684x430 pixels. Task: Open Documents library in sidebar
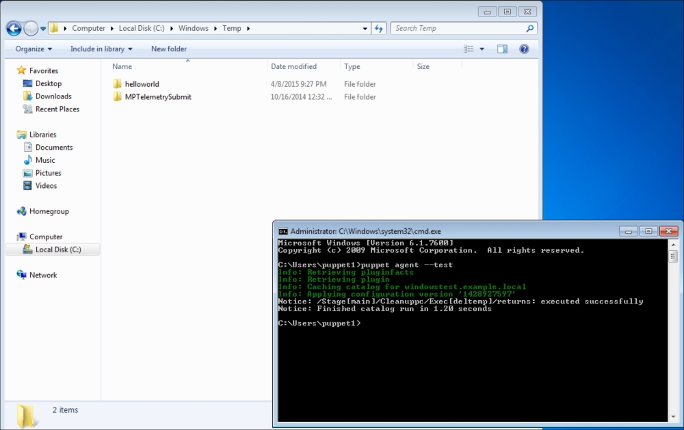tap(54, 147)
